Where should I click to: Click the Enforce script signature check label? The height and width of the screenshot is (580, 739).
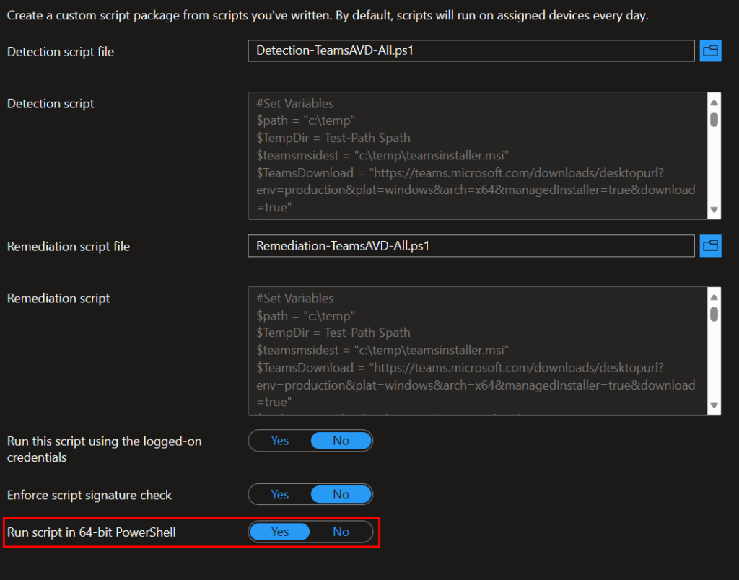point(89,495)
